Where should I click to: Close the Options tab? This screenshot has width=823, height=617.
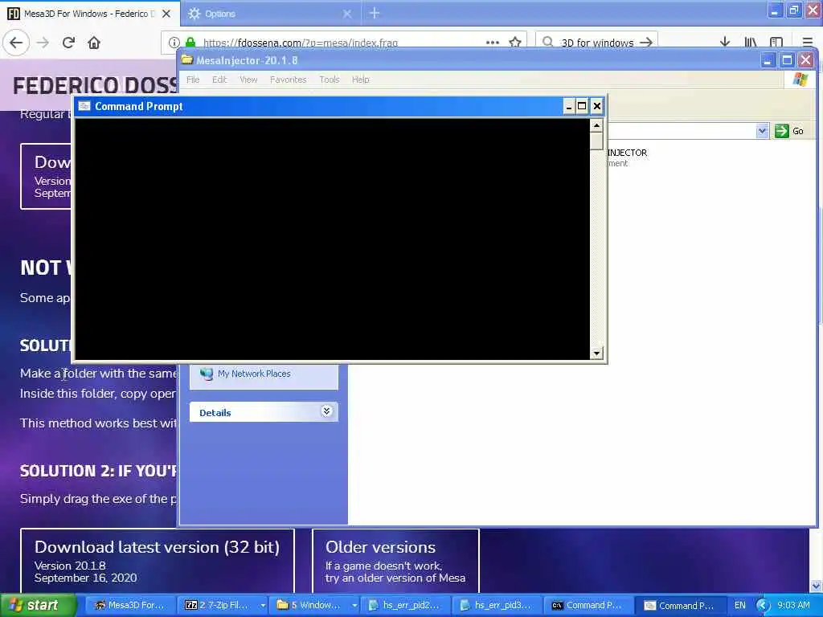347,14
